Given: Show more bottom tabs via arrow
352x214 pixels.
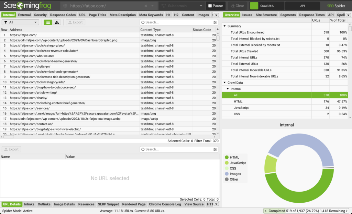Looking at the screenshot, I should [216, 204].
